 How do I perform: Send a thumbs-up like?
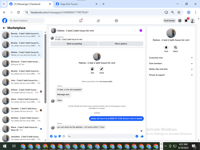[x=142, y=136]
